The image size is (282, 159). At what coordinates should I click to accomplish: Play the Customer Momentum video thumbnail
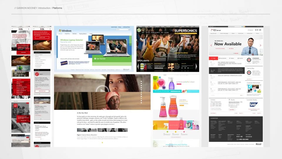click(x=254, y=89)
